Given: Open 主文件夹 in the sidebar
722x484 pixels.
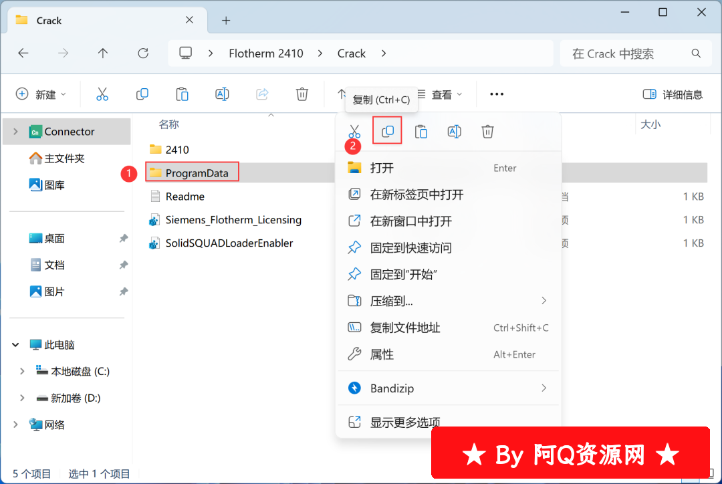Looking at the screenshot, I should 57,158.
